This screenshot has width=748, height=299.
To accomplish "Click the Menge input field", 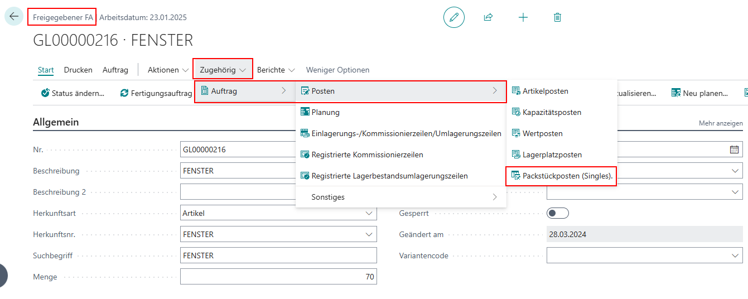I will [278, 277].
